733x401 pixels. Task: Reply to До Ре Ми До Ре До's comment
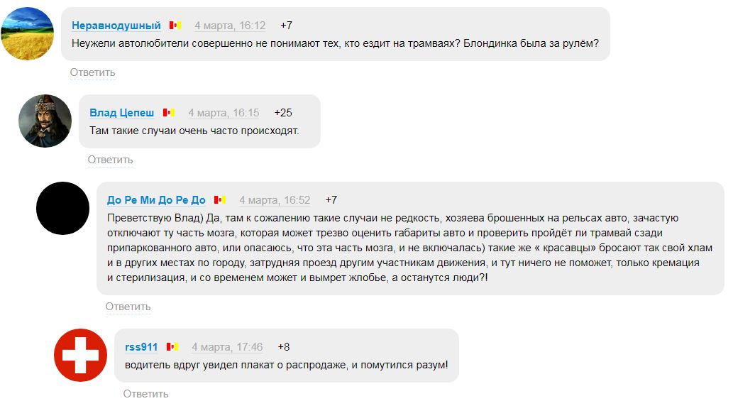128,307
